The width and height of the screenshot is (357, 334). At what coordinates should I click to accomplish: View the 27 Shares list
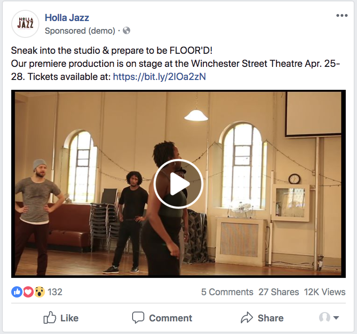pos(279,292)
